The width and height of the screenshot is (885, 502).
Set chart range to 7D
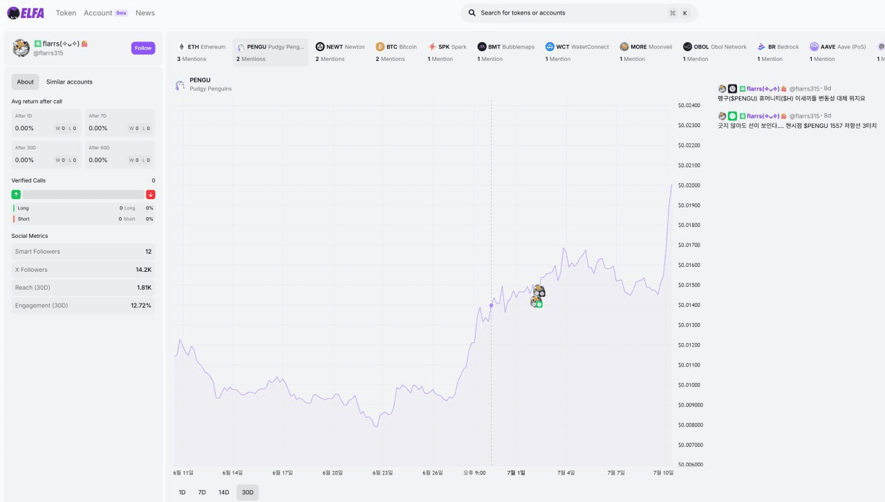point(202,492)
